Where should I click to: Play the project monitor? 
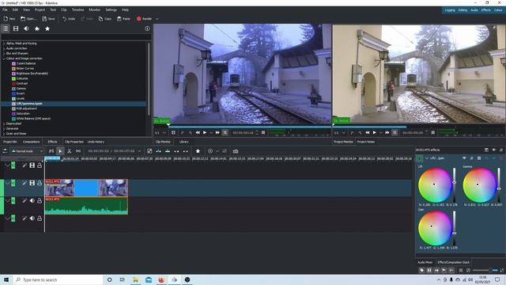tap(374, 133)
